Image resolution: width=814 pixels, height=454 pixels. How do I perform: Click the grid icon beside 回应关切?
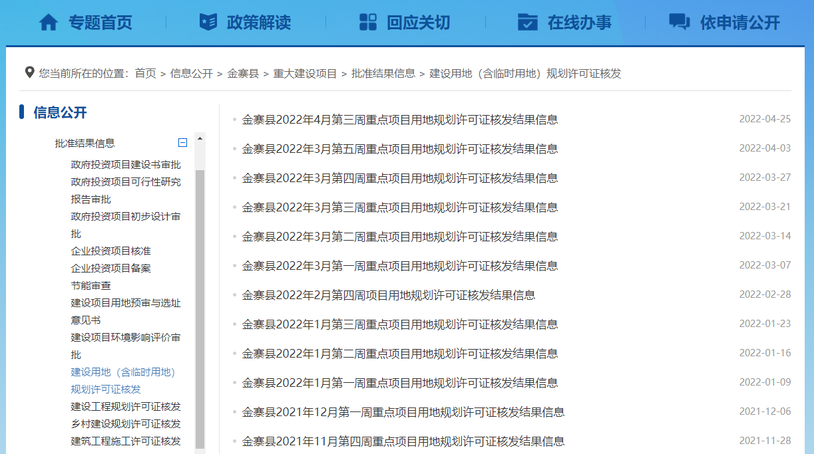pyautogui.click(x=368, y=22)
